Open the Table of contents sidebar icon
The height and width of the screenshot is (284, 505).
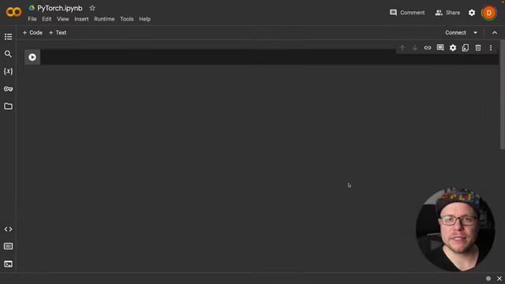8,37
